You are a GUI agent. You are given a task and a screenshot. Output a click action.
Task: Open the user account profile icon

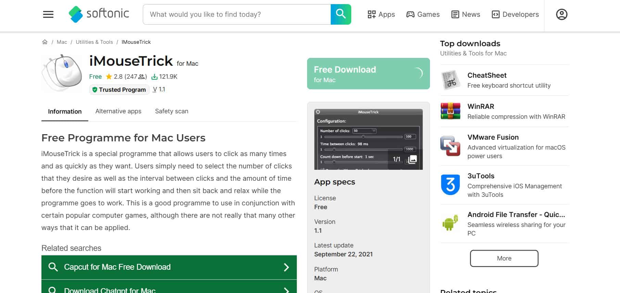(561, 14)
